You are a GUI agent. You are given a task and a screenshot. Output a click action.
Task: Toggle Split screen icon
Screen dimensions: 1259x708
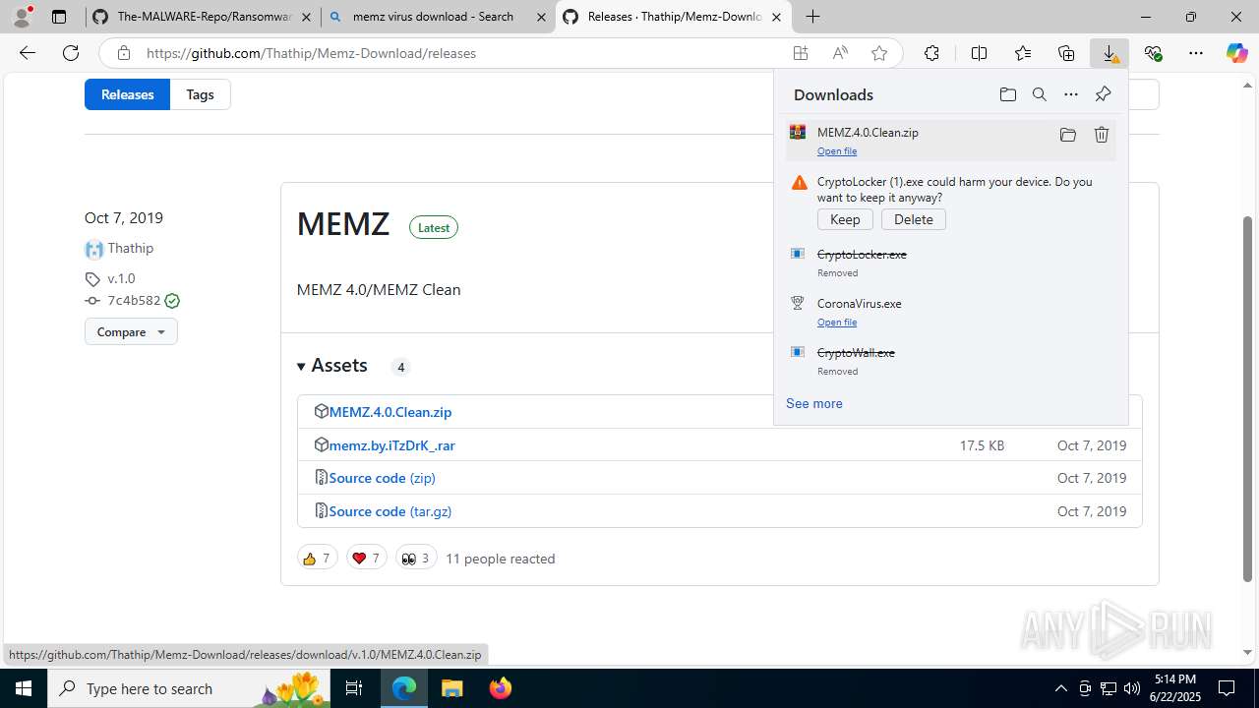pyautogui.click(x=979, y=53)
